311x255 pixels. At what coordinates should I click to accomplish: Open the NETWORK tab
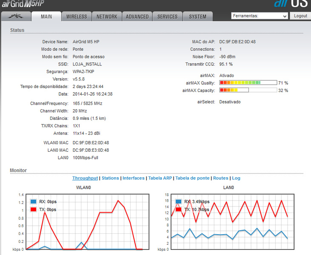[107, 17]
